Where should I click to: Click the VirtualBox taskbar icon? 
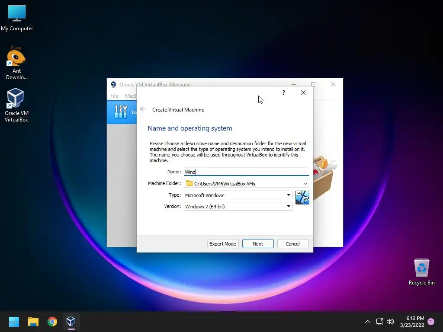pyautogui.click(x=71, y=322)
